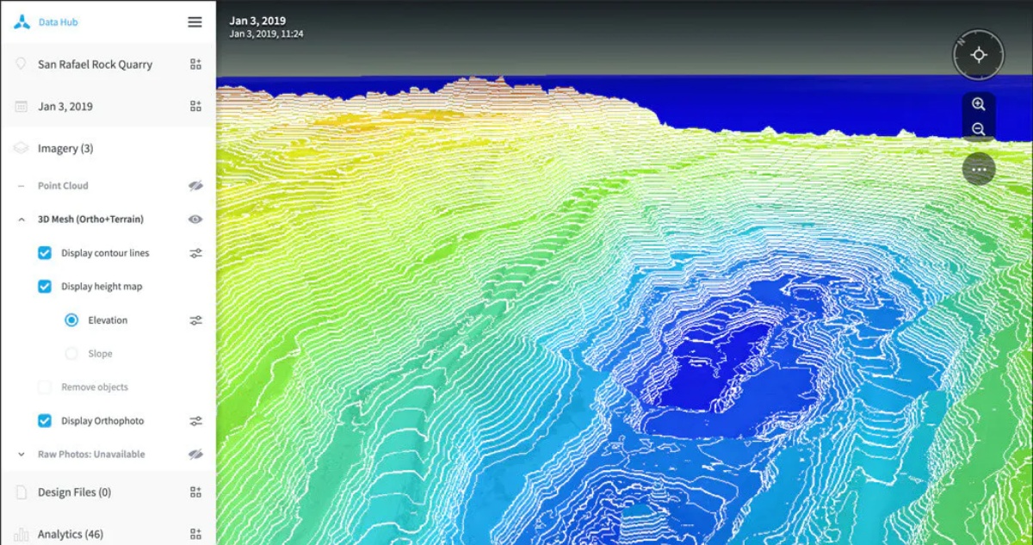1033x545 pixels.
Task: Open Orthophoto settings sliders icon
Action: click(196, 421)
